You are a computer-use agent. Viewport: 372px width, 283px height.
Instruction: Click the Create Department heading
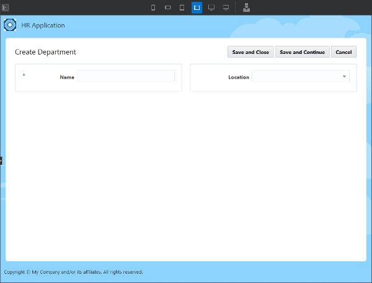click(x=45, y=52)
